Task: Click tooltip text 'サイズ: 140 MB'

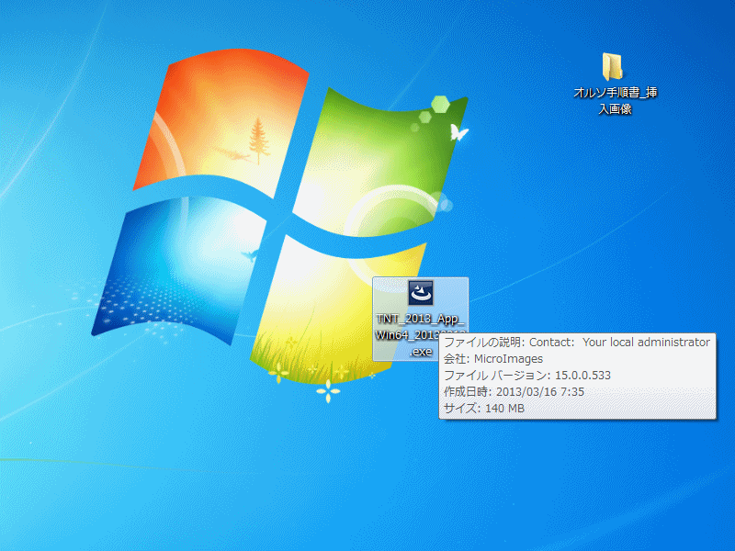Action: point(484,408)
